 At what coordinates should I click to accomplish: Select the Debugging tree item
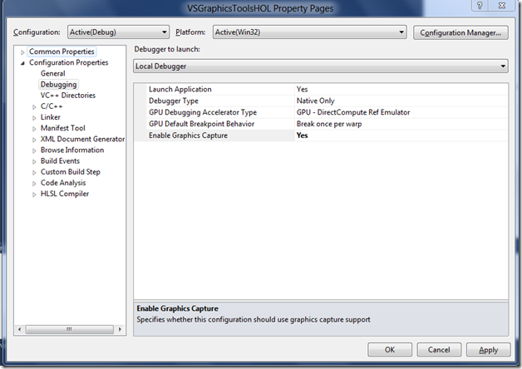(58, 85)
